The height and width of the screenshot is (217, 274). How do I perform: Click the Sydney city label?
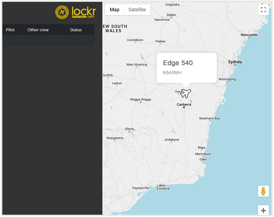[235, 61]
